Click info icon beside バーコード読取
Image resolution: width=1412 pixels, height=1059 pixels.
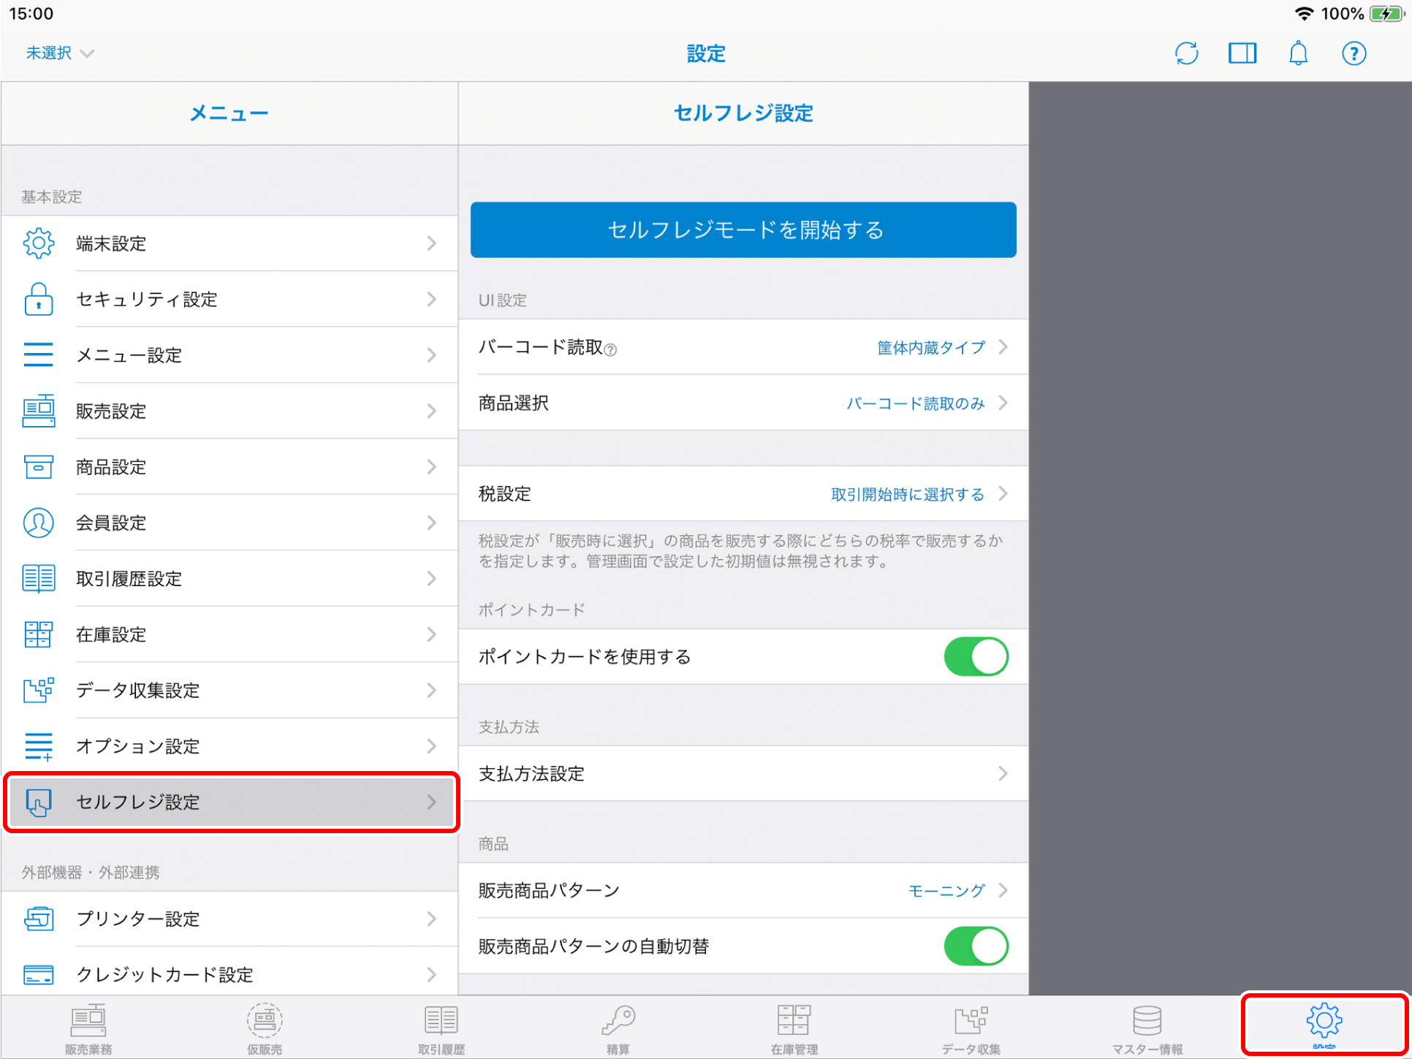[611, 350]
